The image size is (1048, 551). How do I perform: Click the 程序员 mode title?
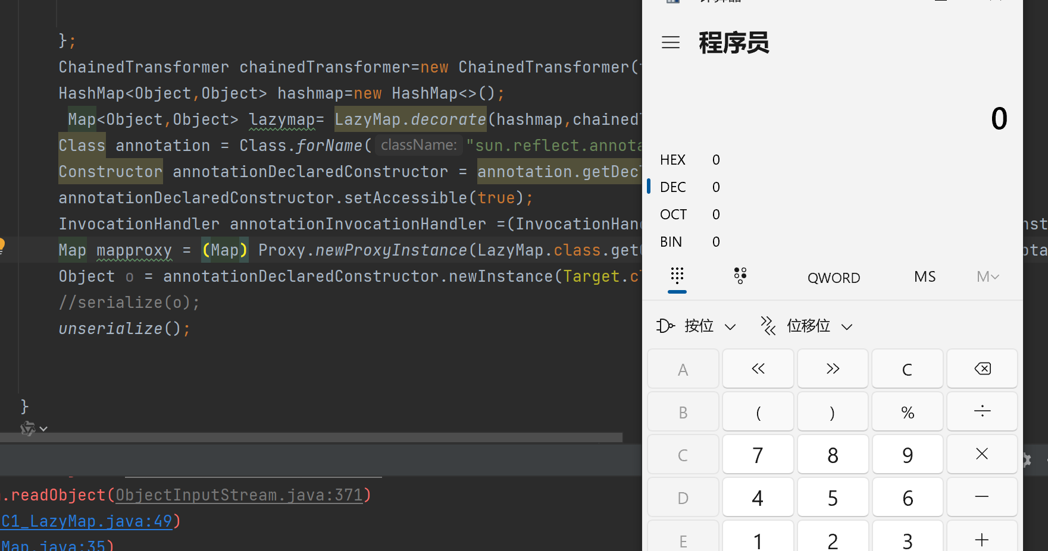coord(734,43)
